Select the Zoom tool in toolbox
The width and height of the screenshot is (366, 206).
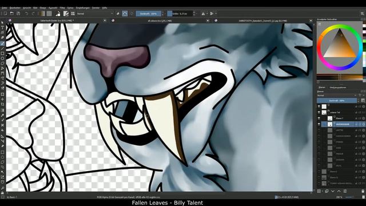point(2,188)
